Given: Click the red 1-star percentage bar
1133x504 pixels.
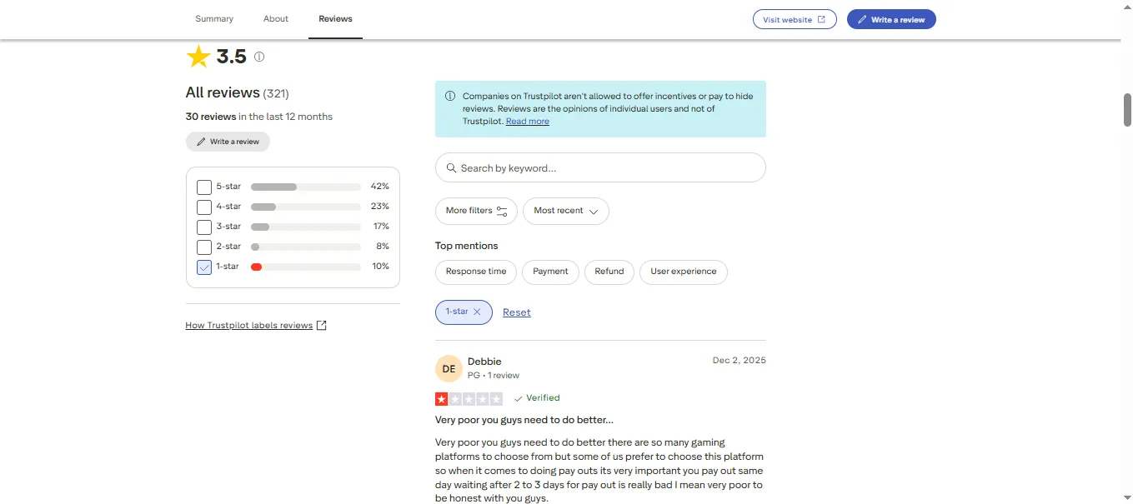Looking at the screenshot, I should coord(305,267).
